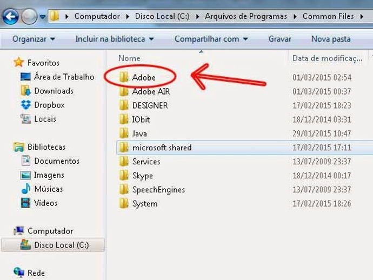The height and width of the screenshot is (280, 373).
Task: Click the Imagens library icon
Action: [26, 175]
